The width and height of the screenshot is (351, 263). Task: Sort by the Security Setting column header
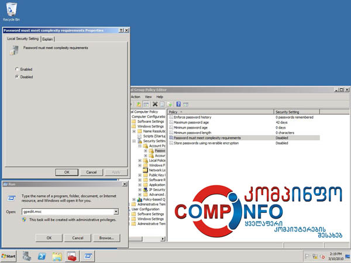pyautogui.click(x=297, y=112)
